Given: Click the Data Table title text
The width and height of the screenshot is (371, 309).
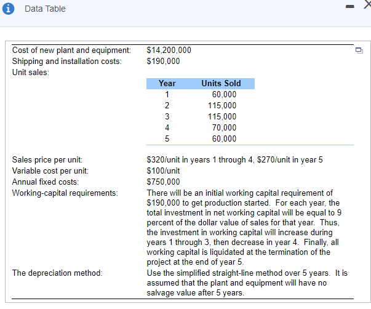Looking at the screenshot, I should click(45, 9).
